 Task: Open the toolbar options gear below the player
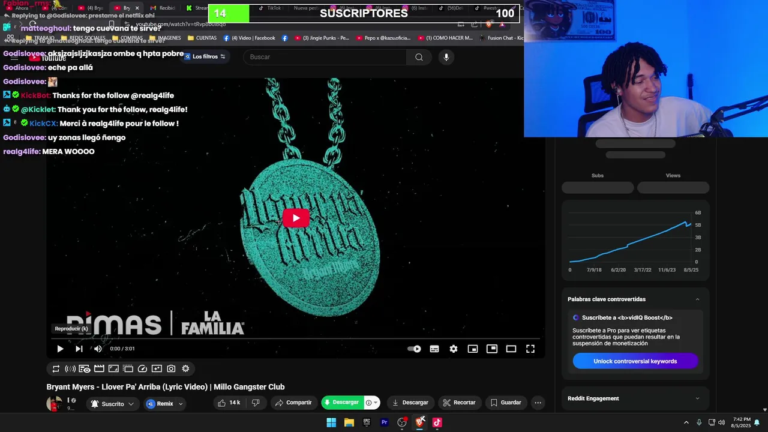point(185,368)
